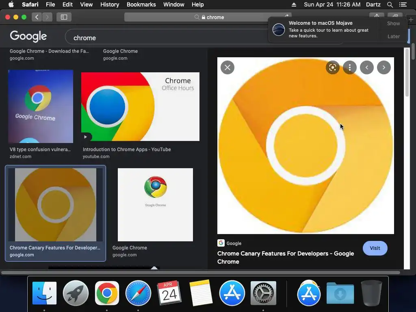
Task: Open Trash in the Dock
Action: click(371, 293)
